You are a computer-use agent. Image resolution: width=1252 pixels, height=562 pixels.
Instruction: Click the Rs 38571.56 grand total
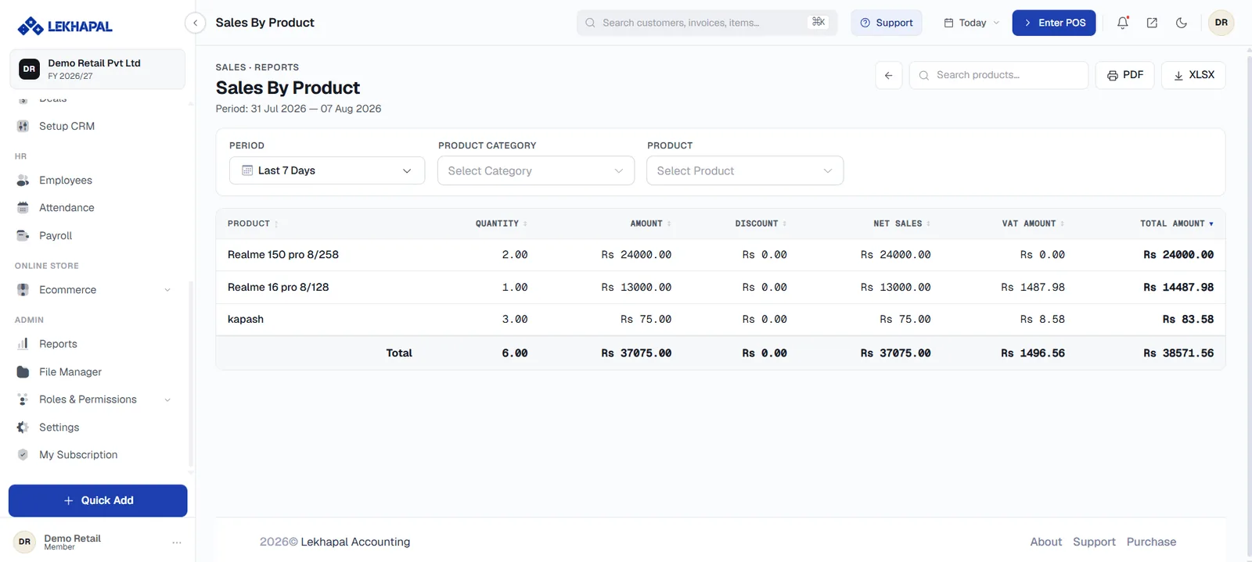[x=1178, y=353]
